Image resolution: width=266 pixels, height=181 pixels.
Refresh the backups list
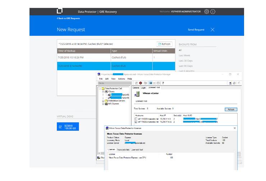164,44
